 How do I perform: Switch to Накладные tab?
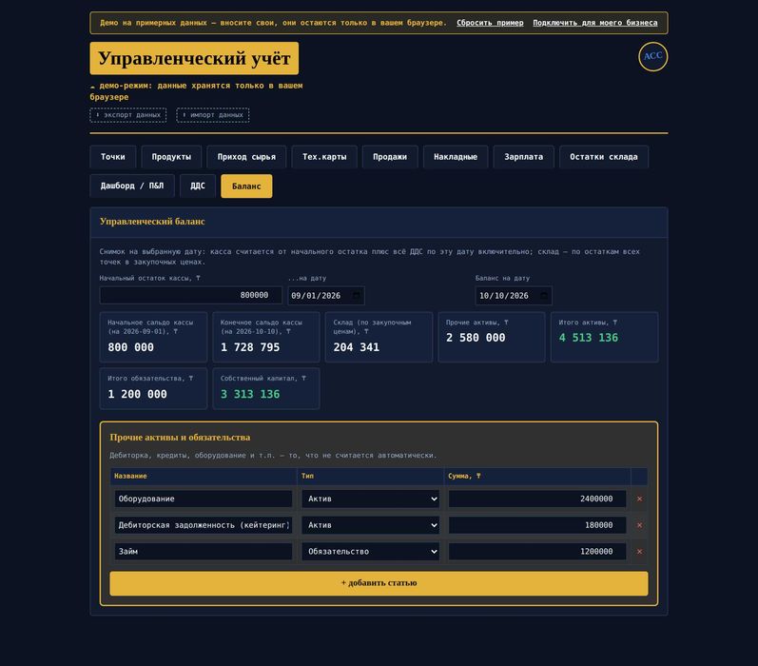(456, 157)
